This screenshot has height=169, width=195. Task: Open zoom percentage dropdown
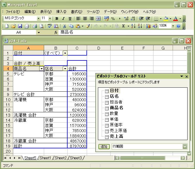tap(173, 26)
